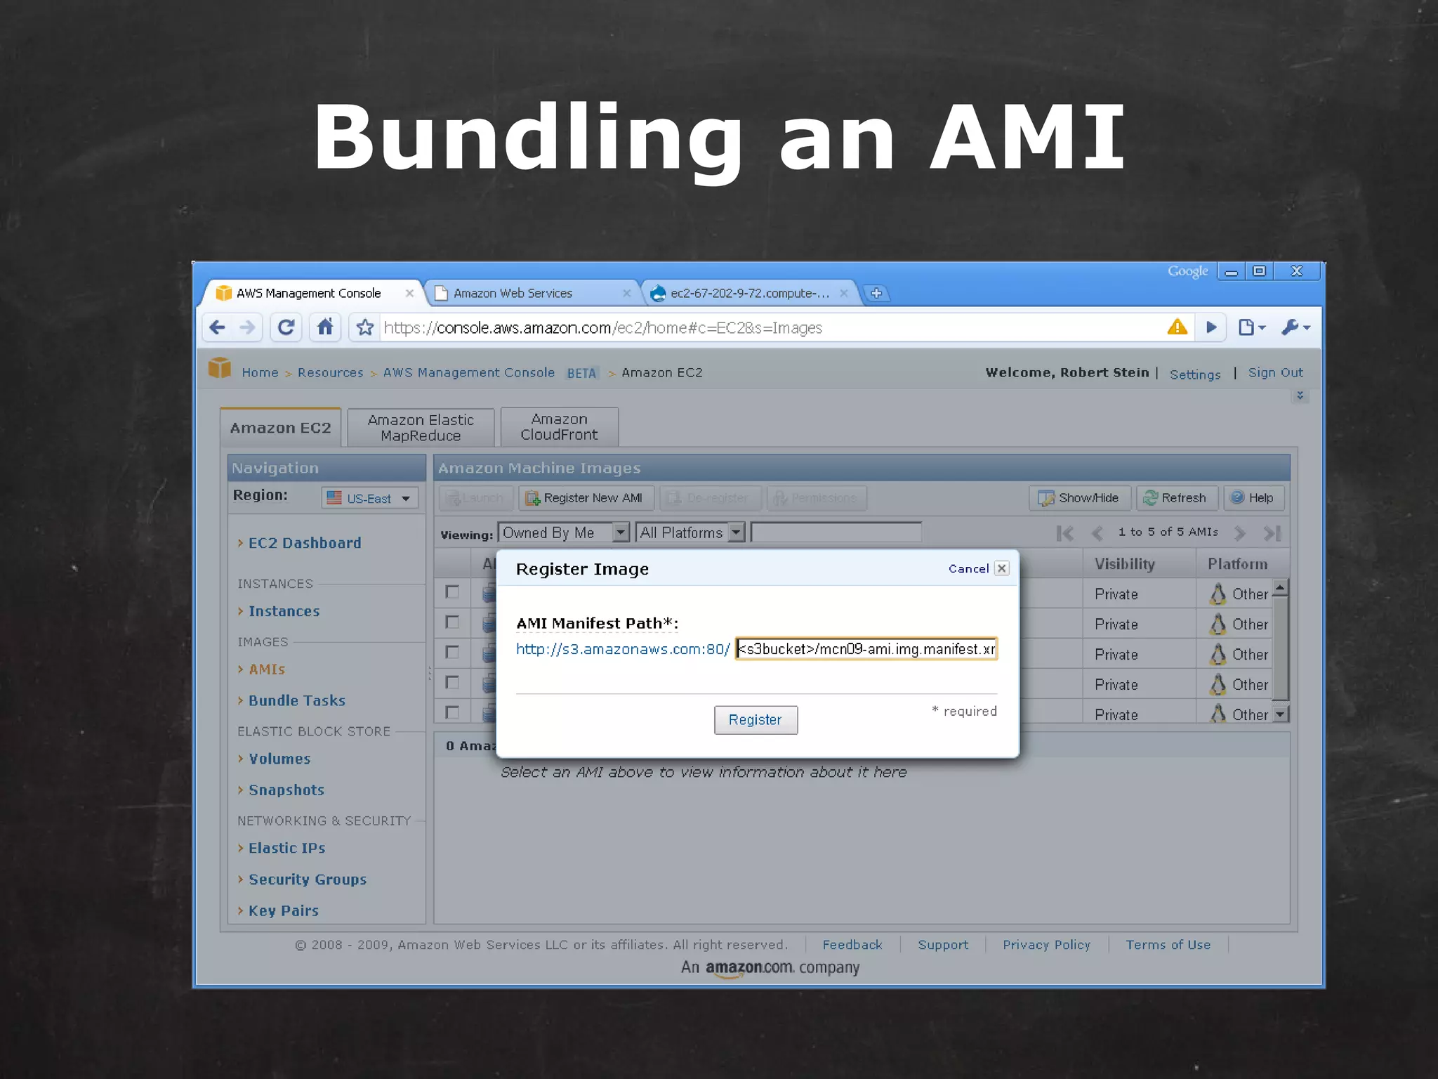Click the Go arrow in address bar
The image size is (1438, 1079).
click(1211, 327)
